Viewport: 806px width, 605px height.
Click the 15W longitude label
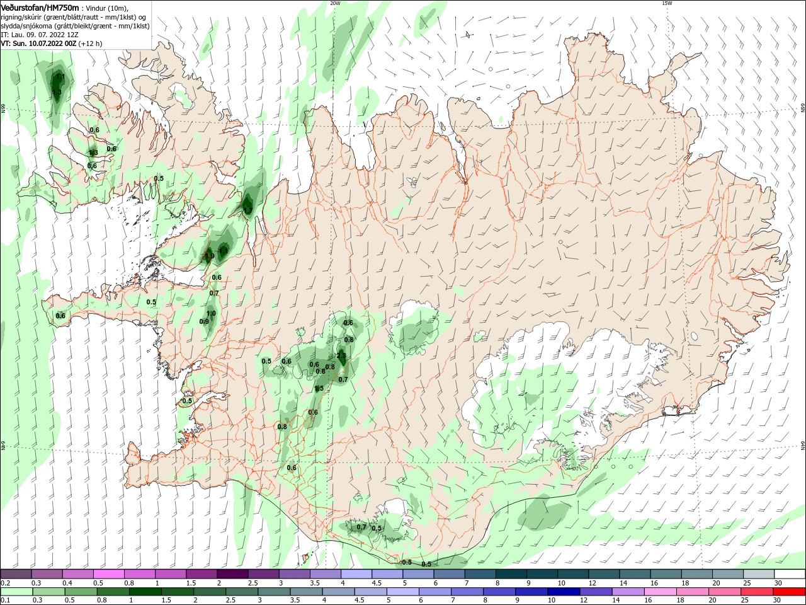667,3
